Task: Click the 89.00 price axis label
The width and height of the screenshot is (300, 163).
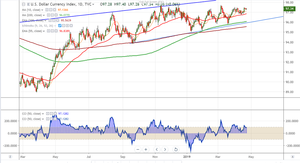Action: pos(289,92)
